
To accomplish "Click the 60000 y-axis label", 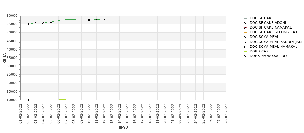I will (x=12, y=16).
